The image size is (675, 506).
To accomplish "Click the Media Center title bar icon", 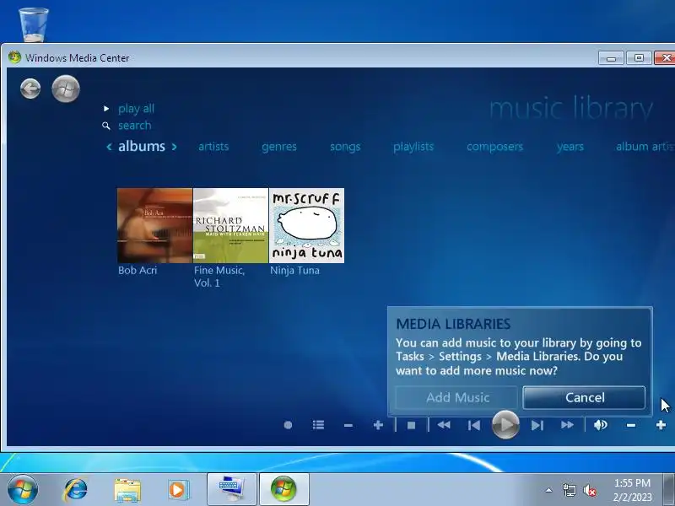I will (14, 57).
